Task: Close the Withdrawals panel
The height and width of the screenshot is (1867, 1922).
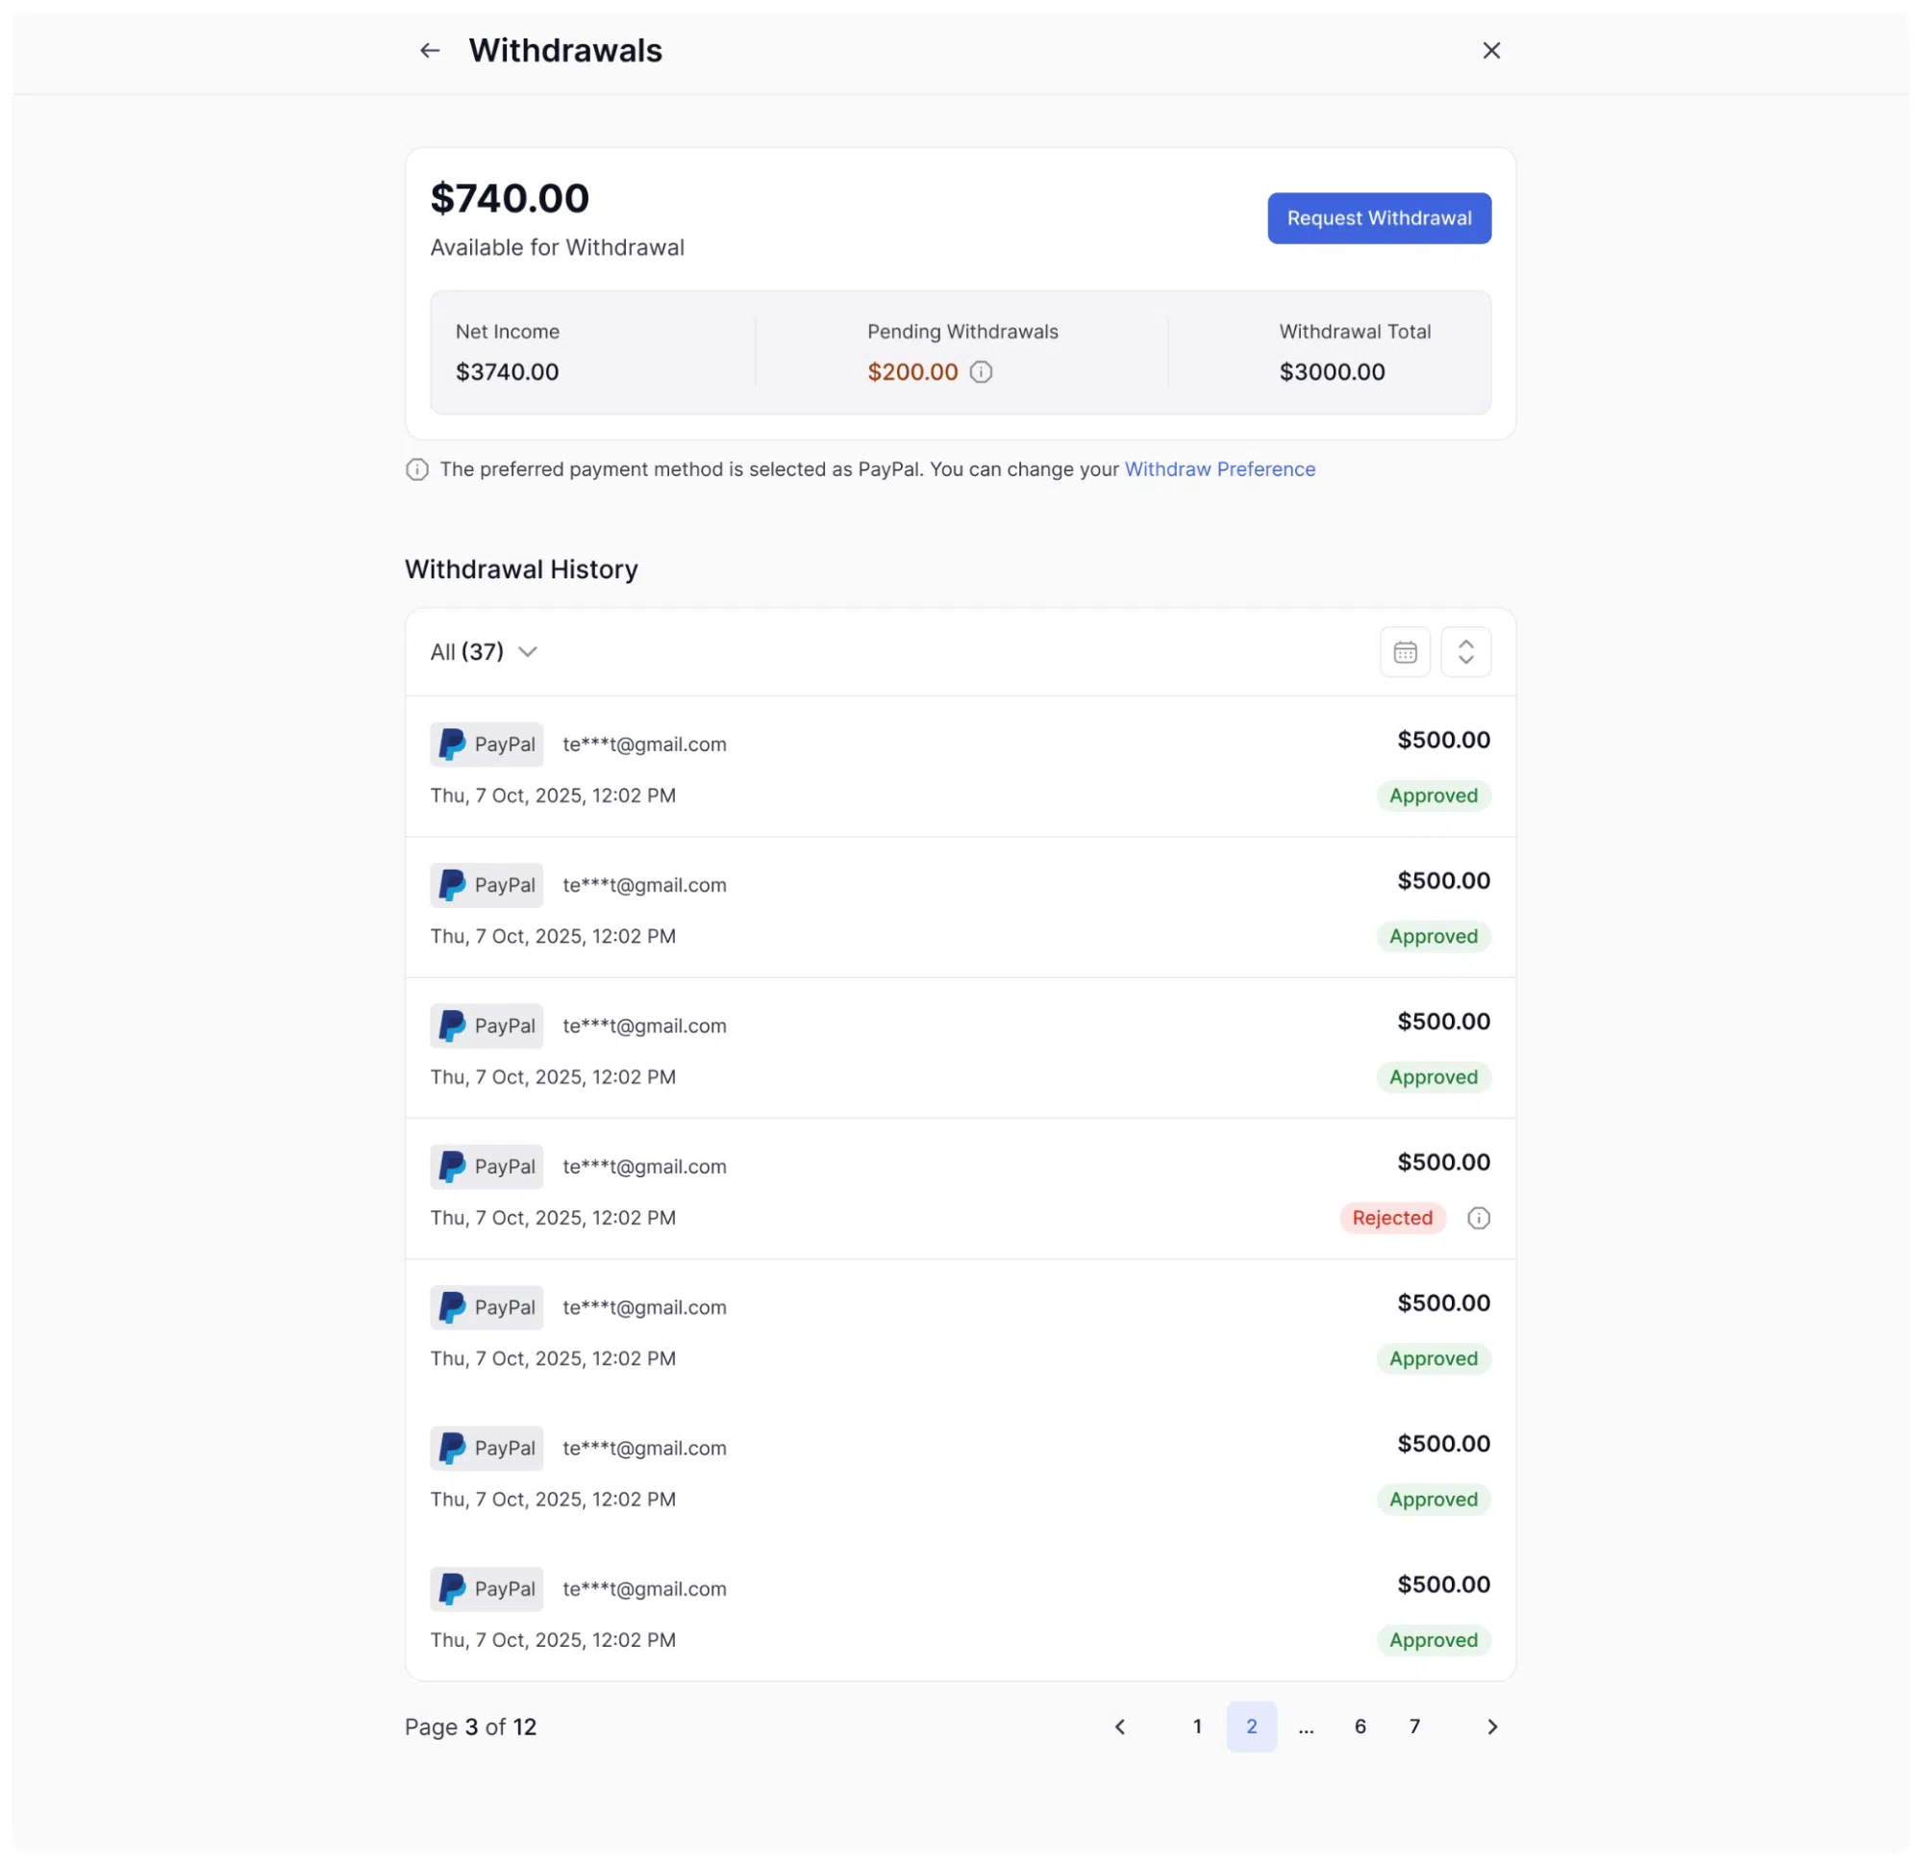Action: click(x=1491, y=51)
